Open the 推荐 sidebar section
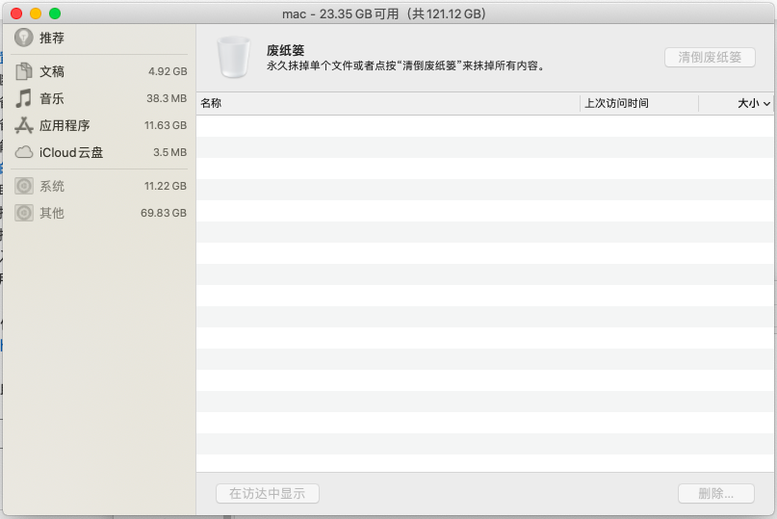This screenshot has width=777, height=519. (52, 38)
